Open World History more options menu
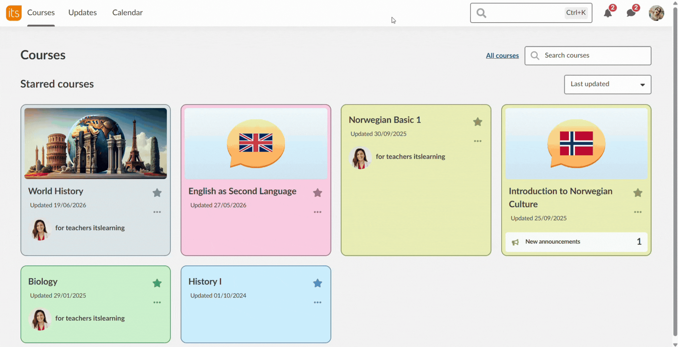 pyautogui.click(x=157, y=212)
